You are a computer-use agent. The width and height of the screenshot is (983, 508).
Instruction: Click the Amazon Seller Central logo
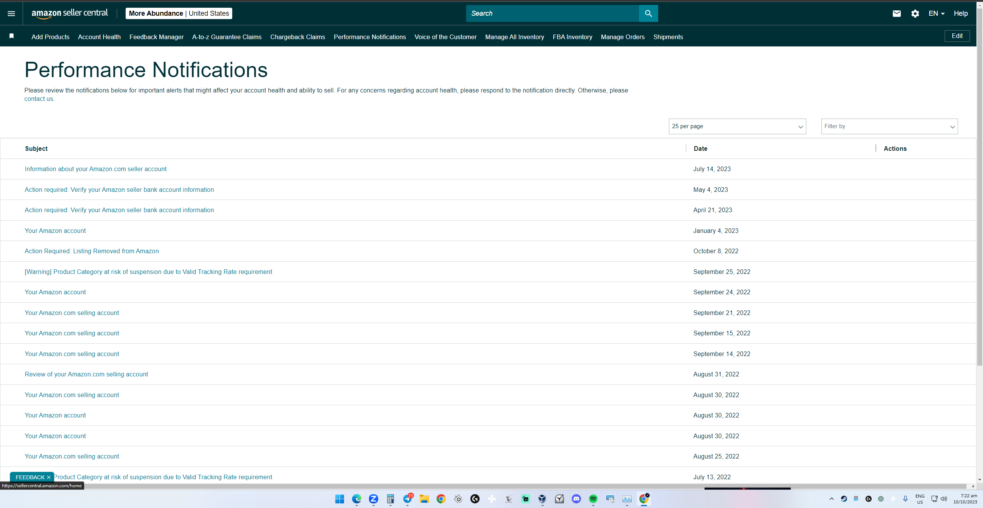coord(70,13)
